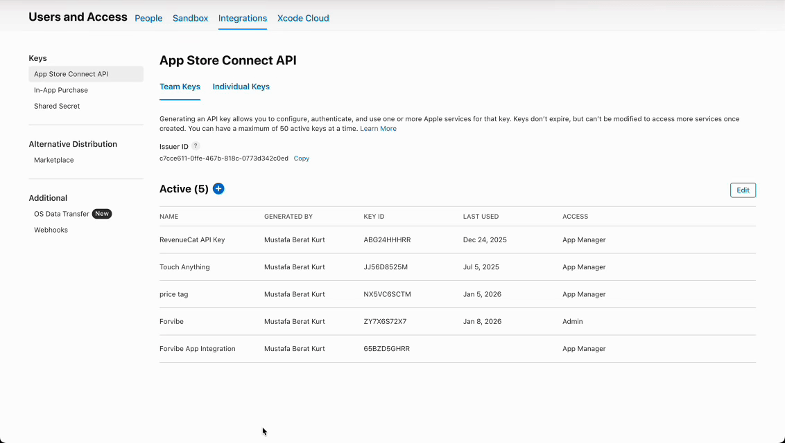Open the Shared Secret section
This screenshot has width=785, height=443.
pyautogui.click(x=56, y=106)
